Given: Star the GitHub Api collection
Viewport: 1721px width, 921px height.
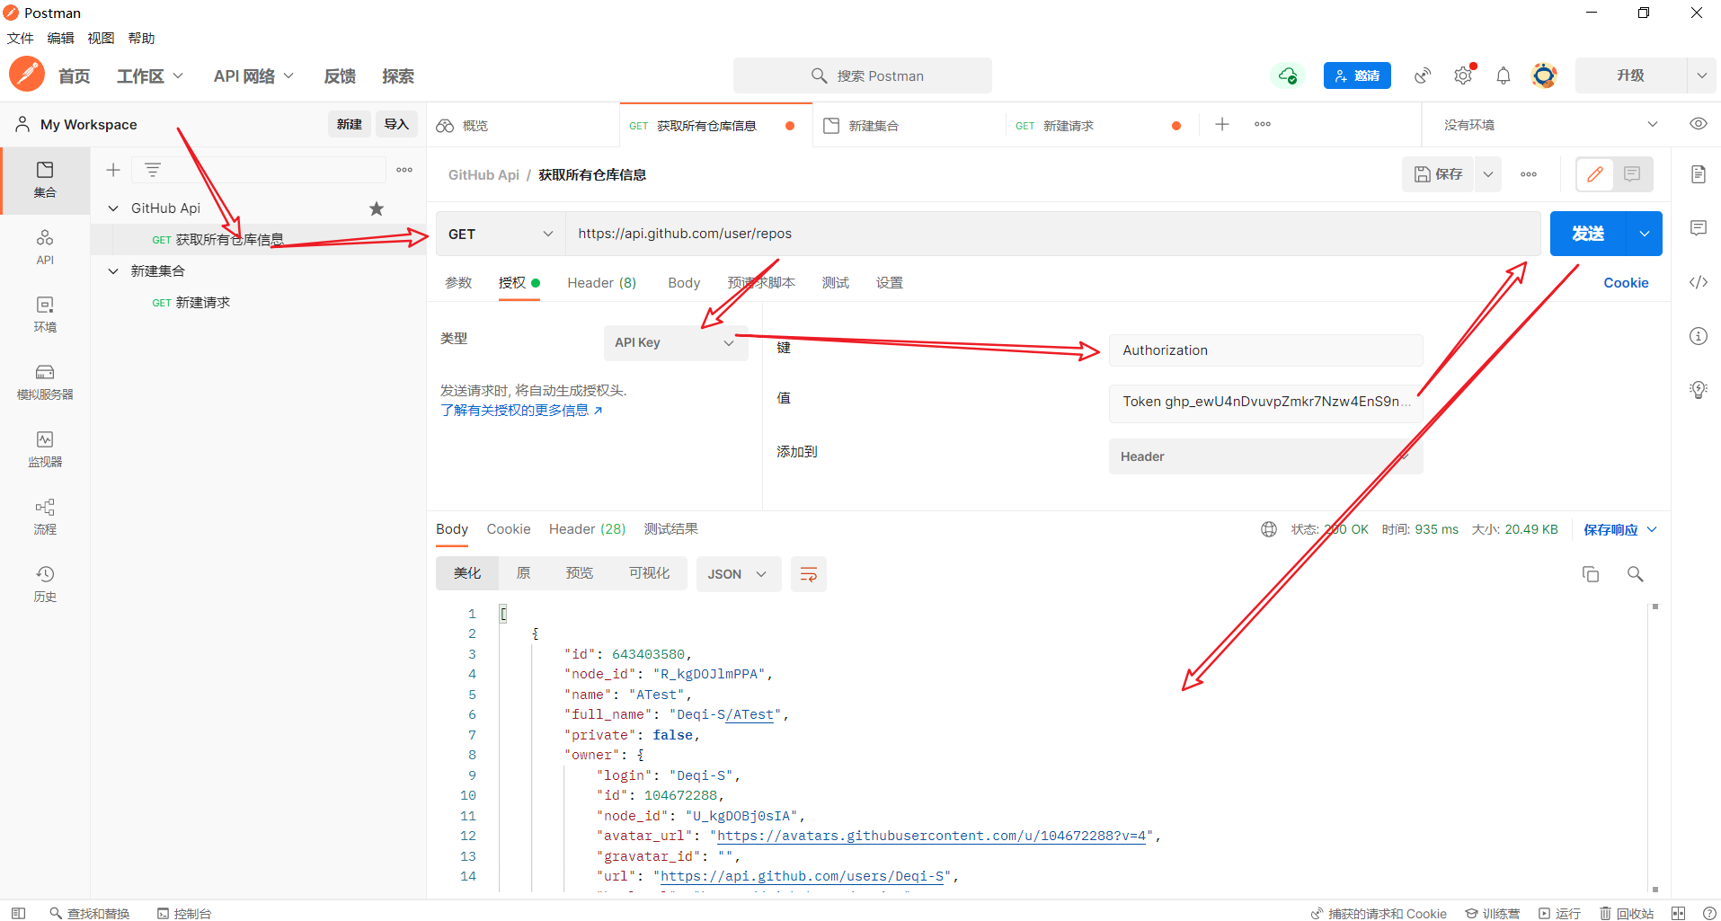Looking at the screenshot, I should (377, 208).
